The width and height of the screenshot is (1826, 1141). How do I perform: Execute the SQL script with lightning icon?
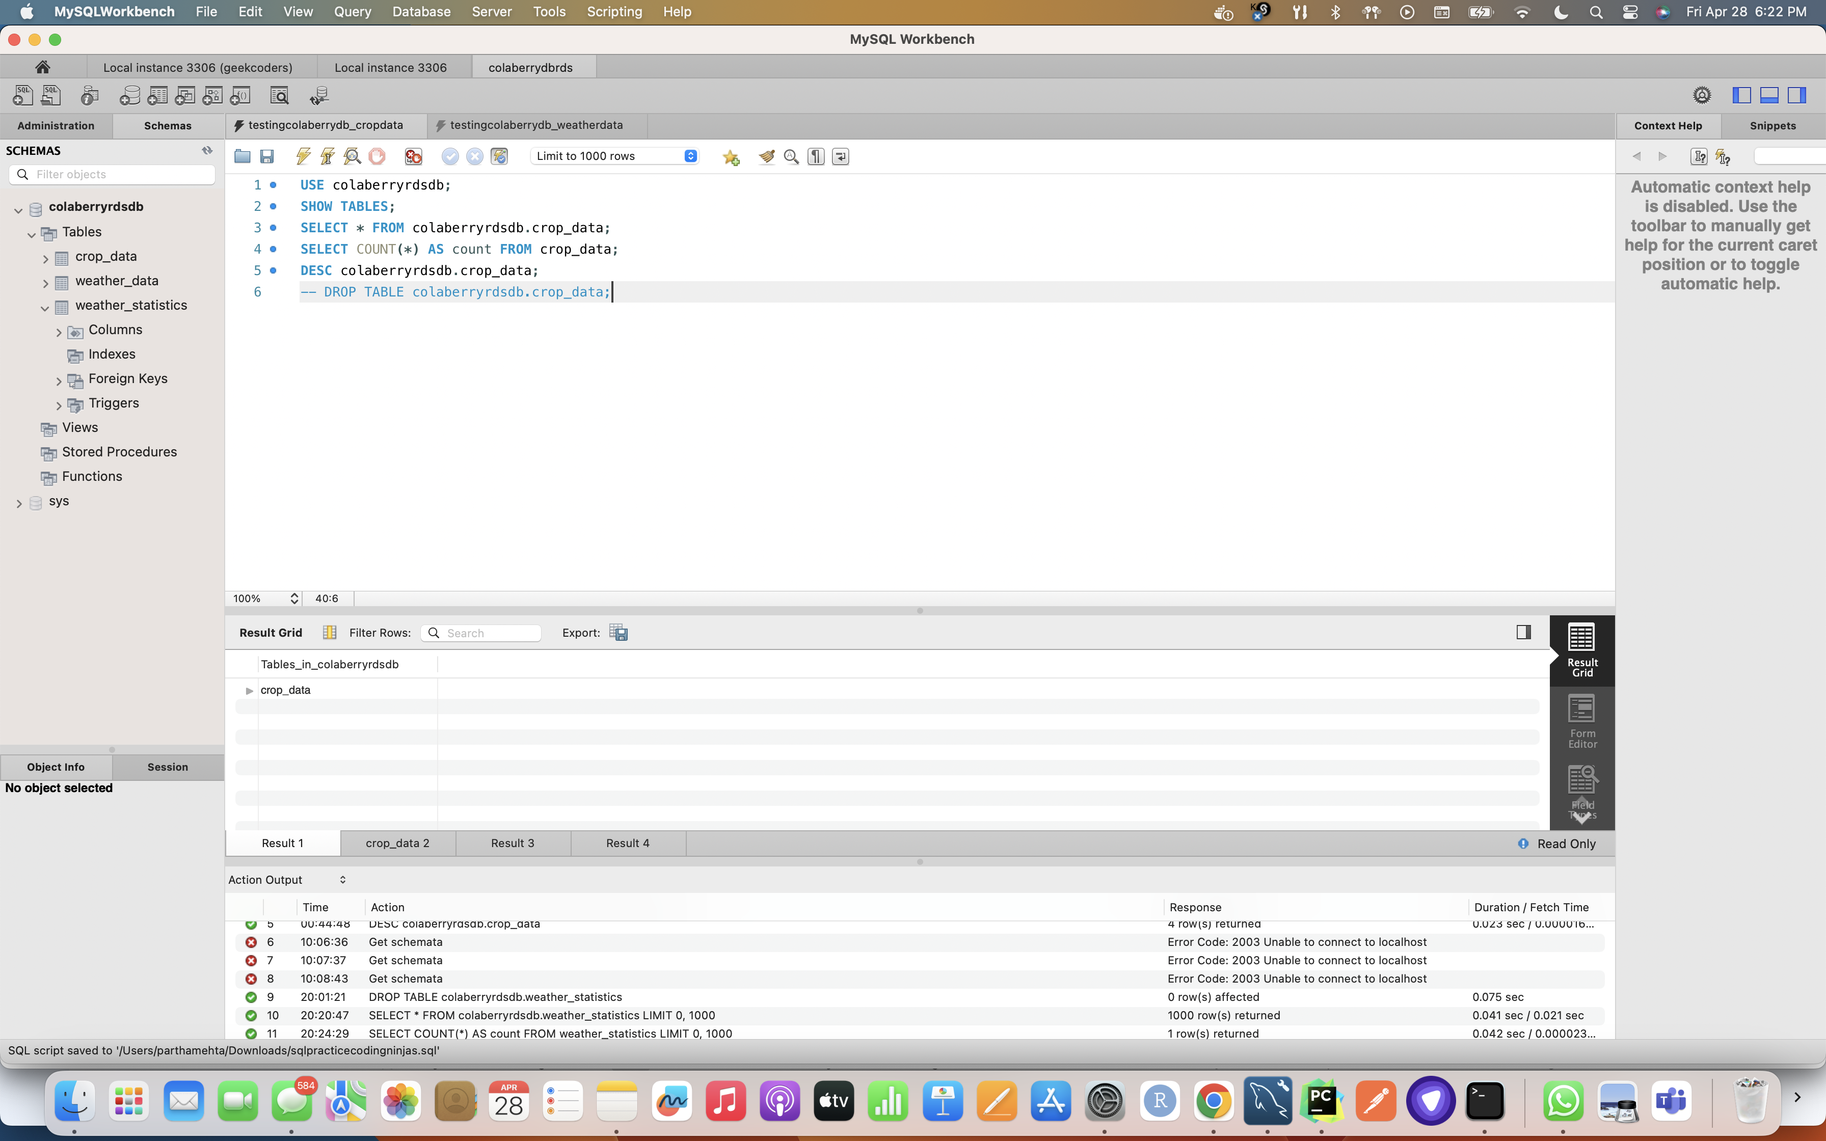point(303,156)
